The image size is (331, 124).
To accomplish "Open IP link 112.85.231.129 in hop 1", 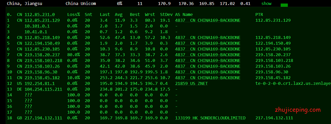I will 42,20.
